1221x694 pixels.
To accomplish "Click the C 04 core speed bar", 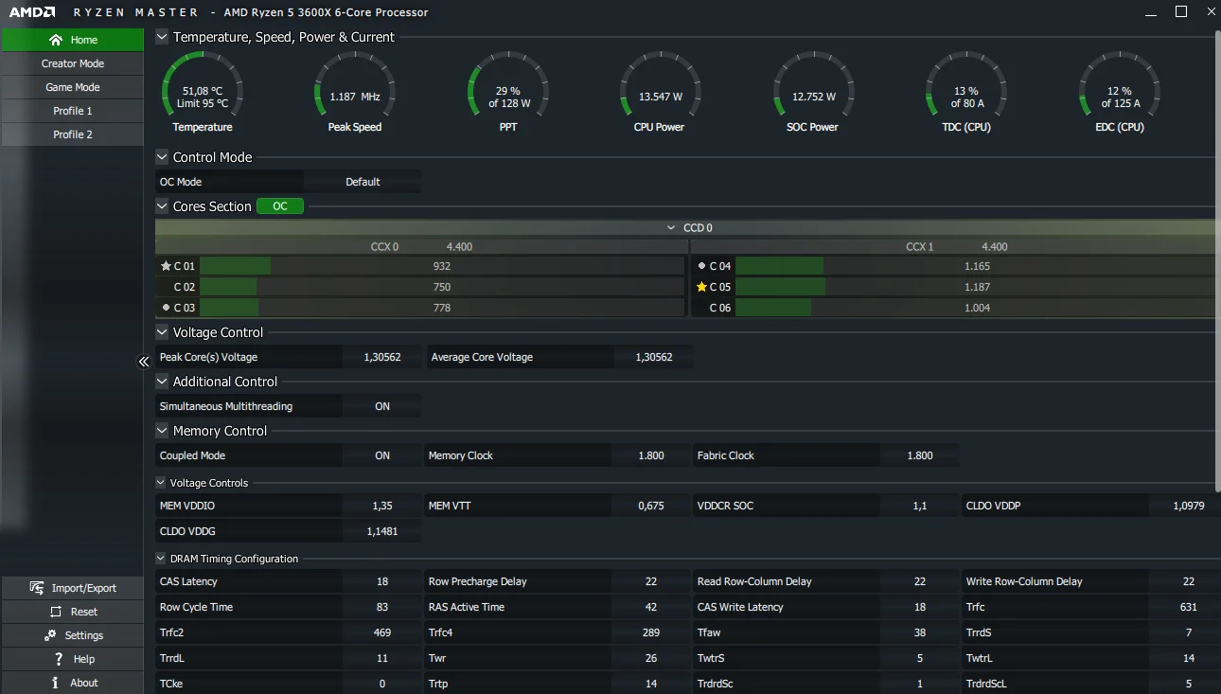I will point(977,266).
